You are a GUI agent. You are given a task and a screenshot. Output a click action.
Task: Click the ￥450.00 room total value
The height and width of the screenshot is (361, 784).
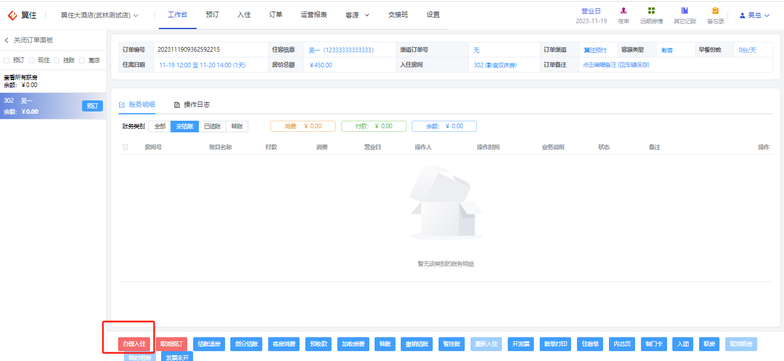pos(320,65)
